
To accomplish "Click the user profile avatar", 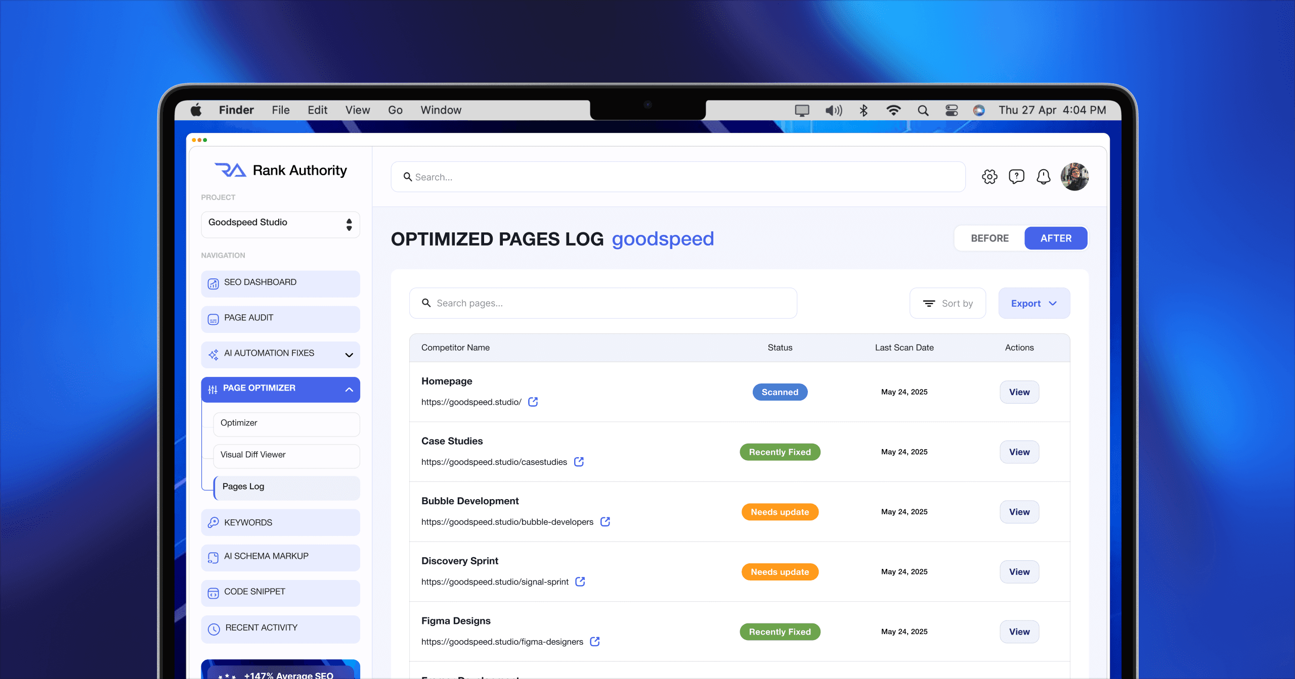I will click(x=1074, y=177).
